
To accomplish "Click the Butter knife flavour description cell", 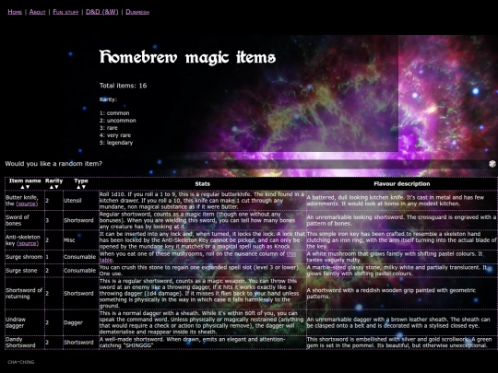I will 402,201.
